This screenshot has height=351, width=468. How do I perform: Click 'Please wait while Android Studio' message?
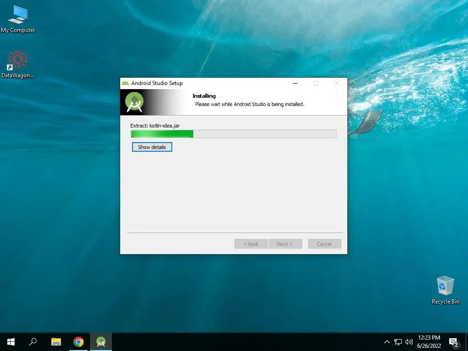pyautogui.click(x=250, y=104)
